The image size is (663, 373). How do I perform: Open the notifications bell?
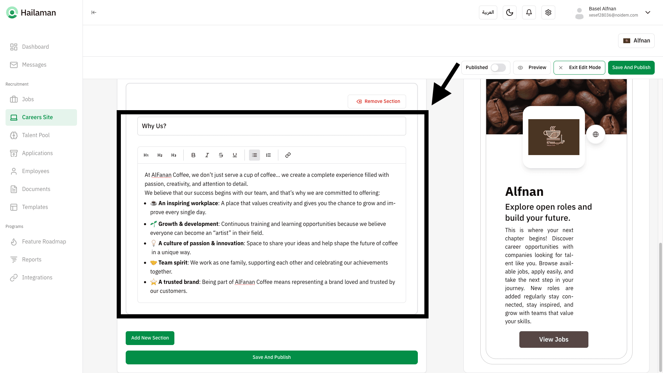(529, 12)
